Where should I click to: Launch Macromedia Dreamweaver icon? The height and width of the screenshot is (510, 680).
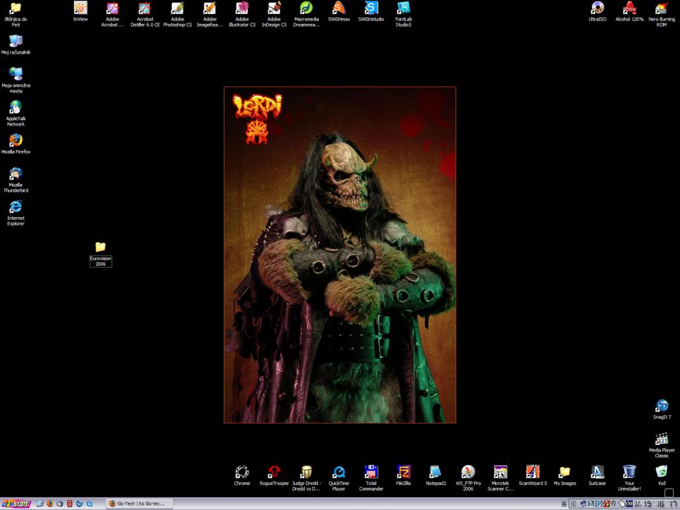pos(306,15)
